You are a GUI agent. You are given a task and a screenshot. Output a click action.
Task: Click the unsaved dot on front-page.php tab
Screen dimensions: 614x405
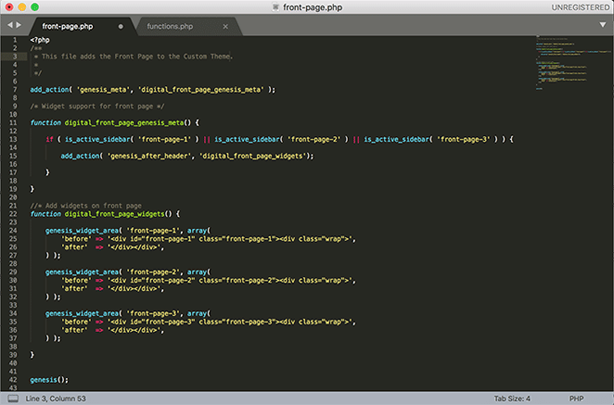click(x=121, y=26)
